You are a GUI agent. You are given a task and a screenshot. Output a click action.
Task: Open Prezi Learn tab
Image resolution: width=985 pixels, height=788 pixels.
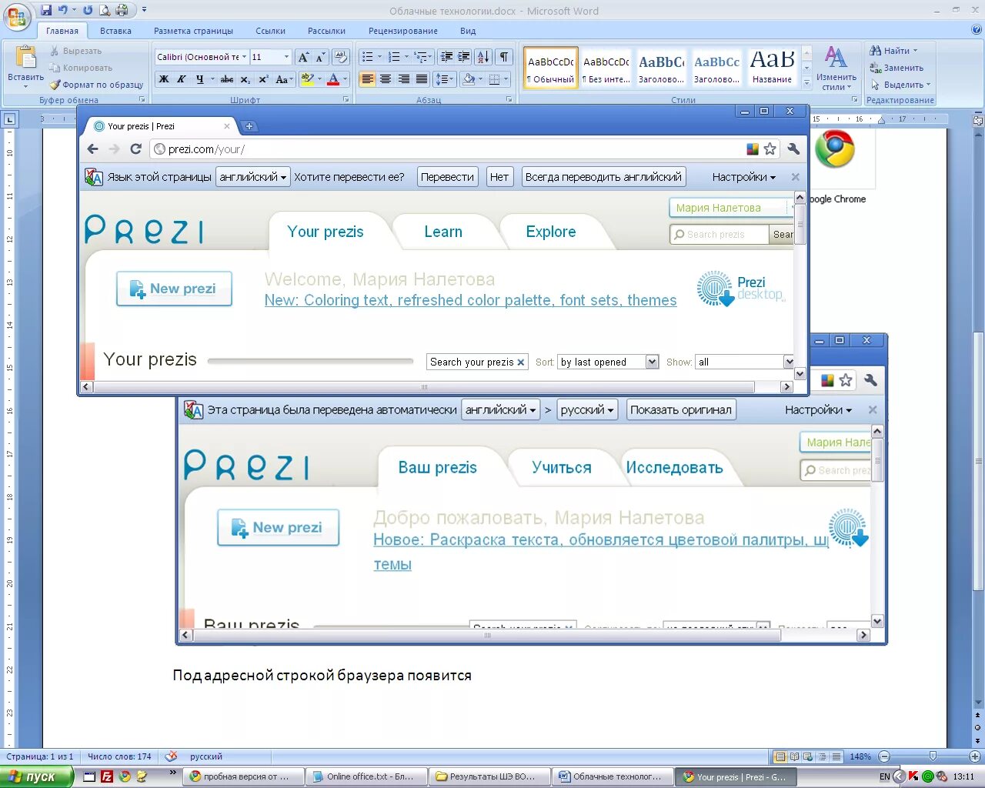443,232
